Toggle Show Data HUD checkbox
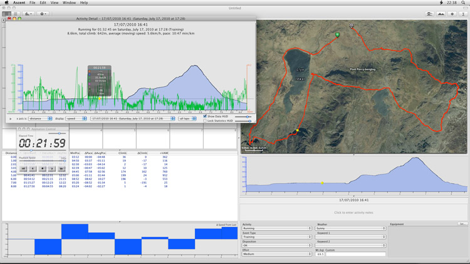This screenshot has width=470, height=264. 205,116
